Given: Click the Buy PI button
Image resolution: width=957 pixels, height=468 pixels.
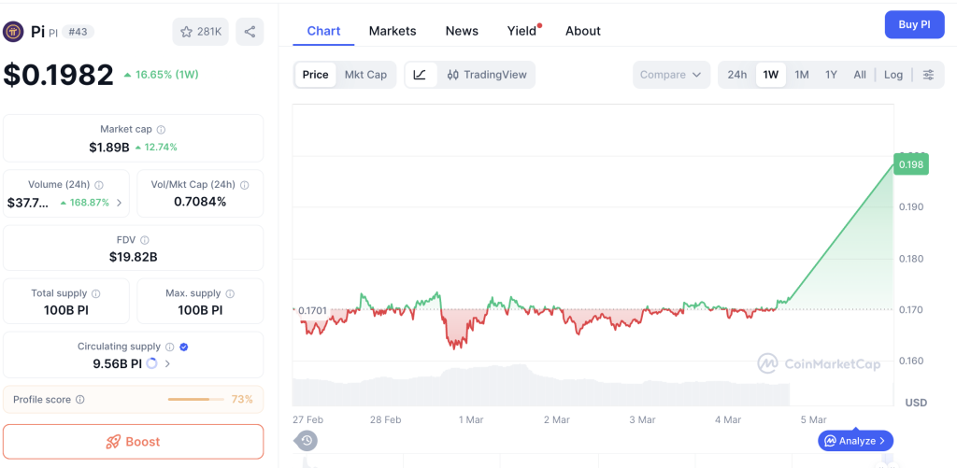Looking at the screenshot, I should [914, 24].
